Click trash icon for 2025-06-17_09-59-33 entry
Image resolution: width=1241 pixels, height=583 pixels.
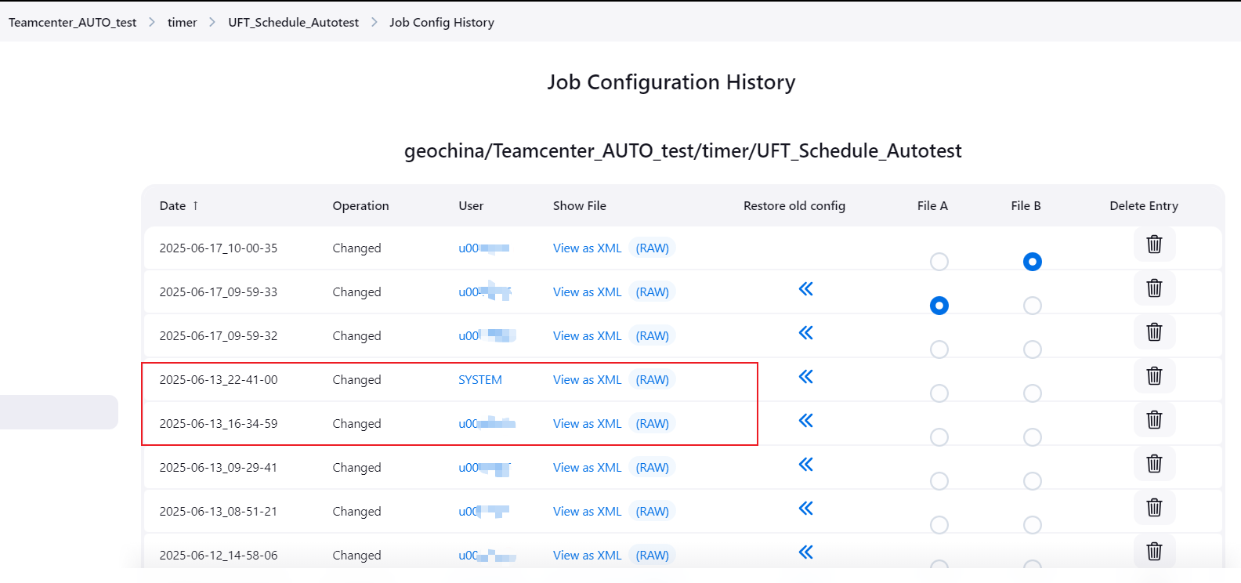pos(1154,288)
